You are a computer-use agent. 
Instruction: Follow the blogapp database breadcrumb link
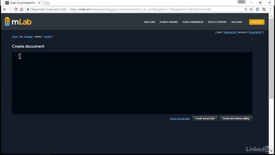tap(28, 37)
